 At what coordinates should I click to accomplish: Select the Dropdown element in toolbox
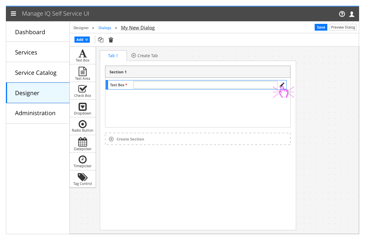pyautogui.click(x=82, y=108)
